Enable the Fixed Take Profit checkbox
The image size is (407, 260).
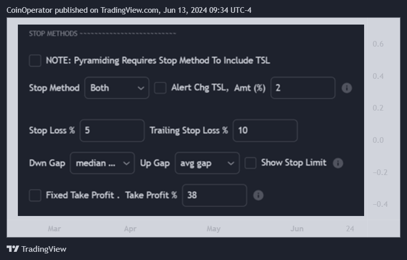tap(35, 195)
